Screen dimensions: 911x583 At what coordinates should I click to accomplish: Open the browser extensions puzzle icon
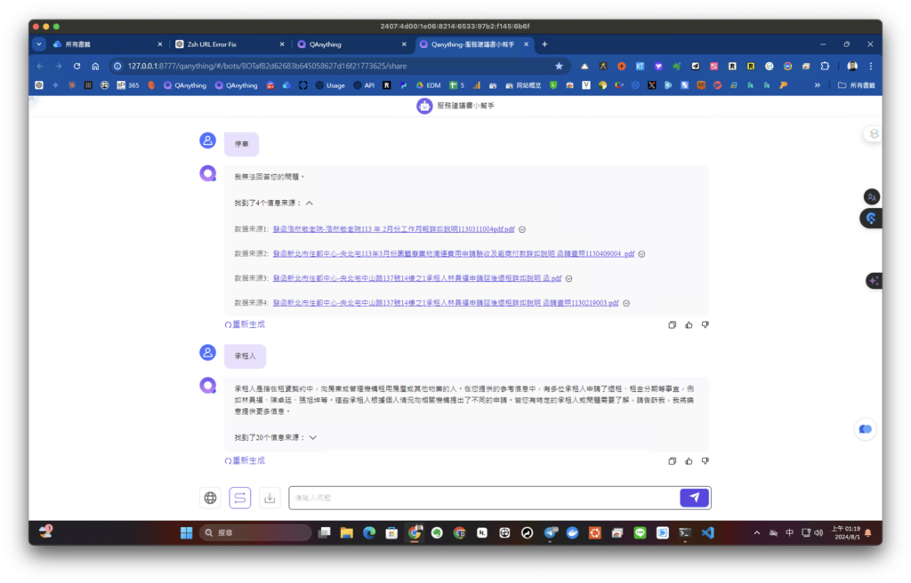pyautogui.click(x=825, y=66)
